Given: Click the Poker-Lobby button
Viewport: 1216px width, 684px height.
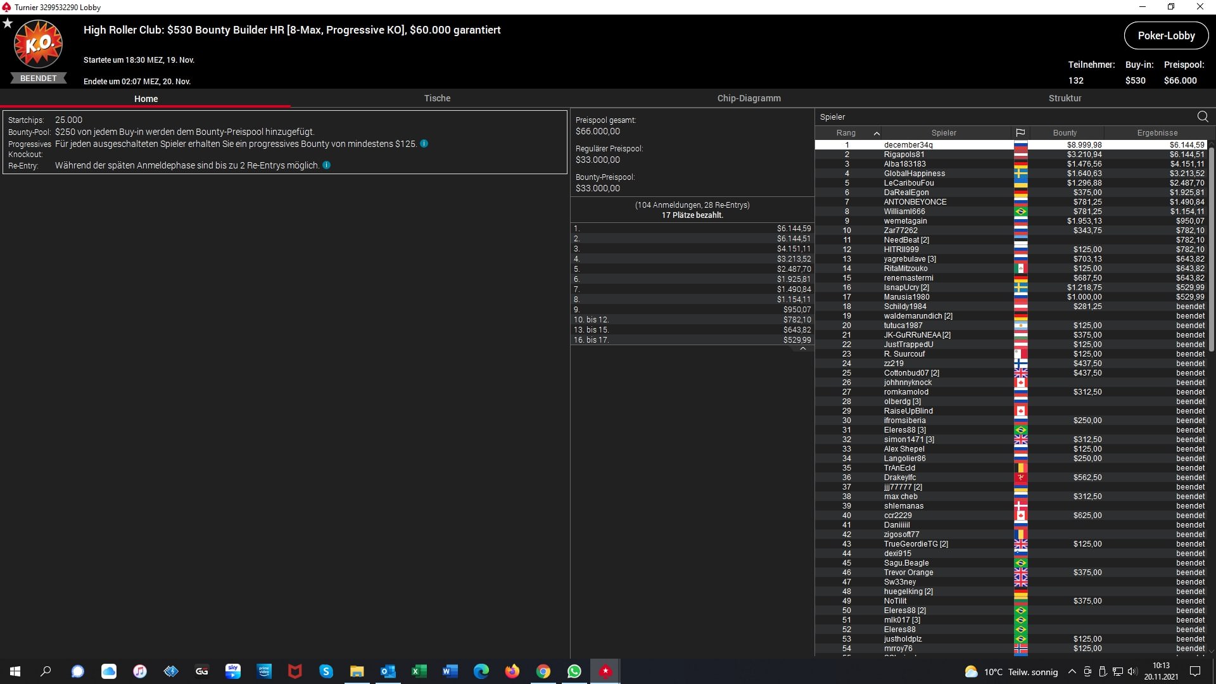Looking at the screenshot, I should 1166,35.
